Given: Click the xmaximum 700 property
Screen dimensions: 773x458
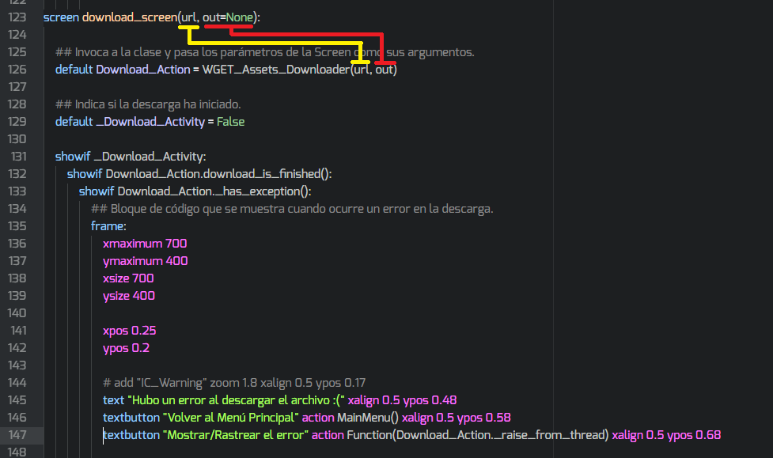Looking at the screenshot, I should coord(145,244).
